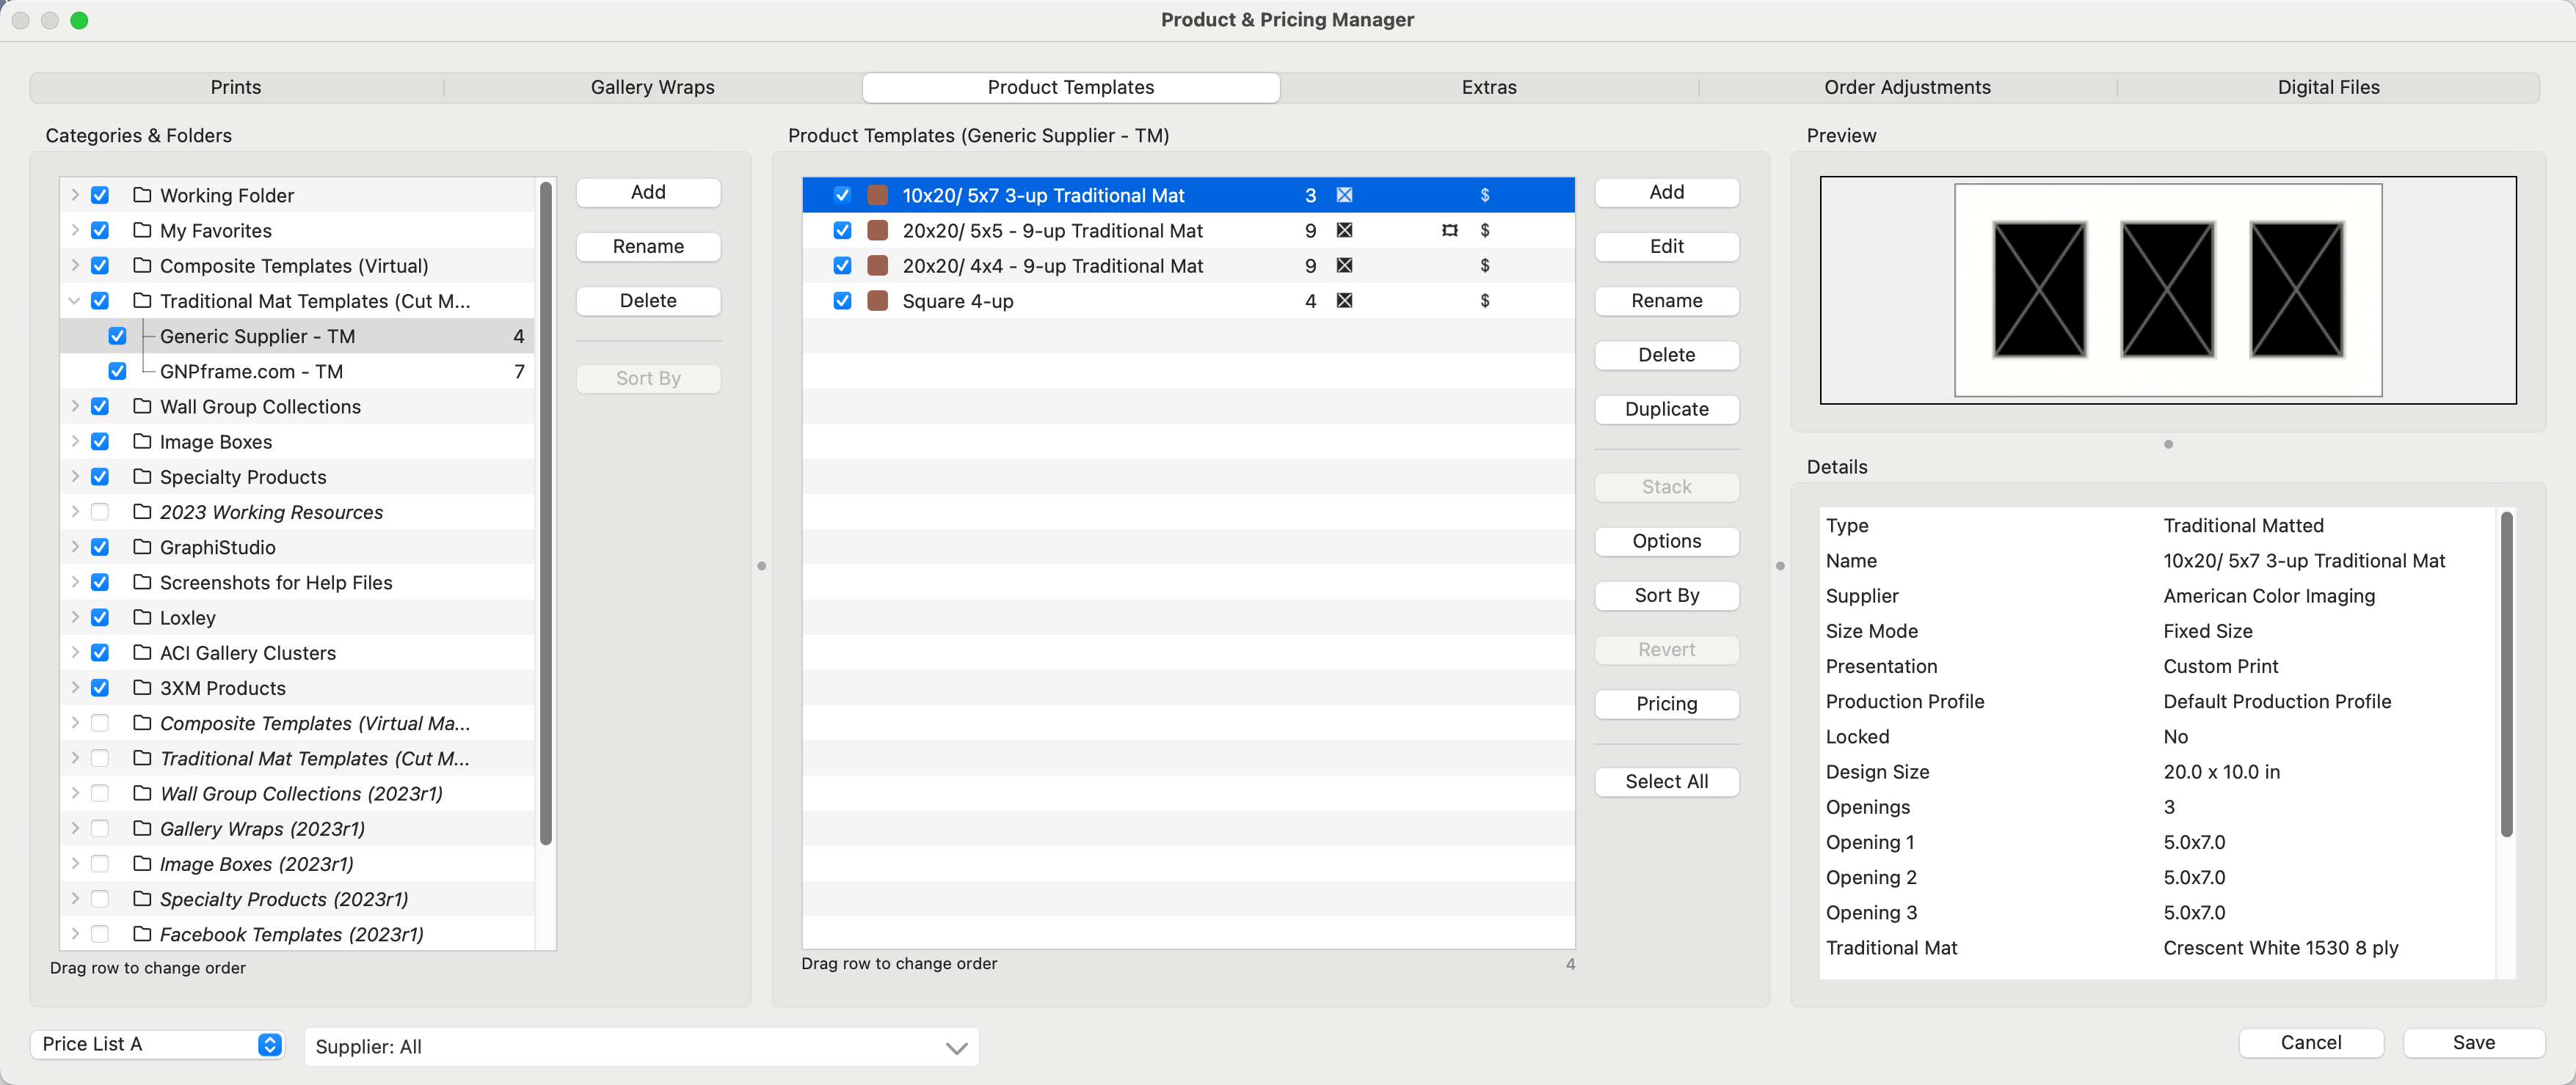Click the brown color swatch on 20x20/ 4x4 row
The image size is (2576, 1085).
pyautogui.click(x=877, y=266)
